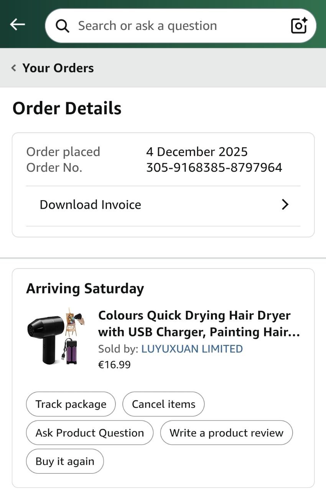Click the Arriving Saturday heading
This screenshot has width=326, height=491.
(85, 288)
